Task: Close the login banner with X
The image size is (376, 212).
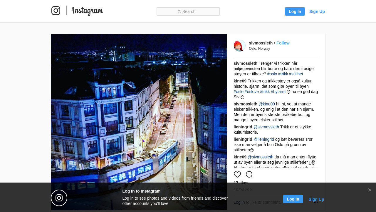Action: (x=370, y=190)
